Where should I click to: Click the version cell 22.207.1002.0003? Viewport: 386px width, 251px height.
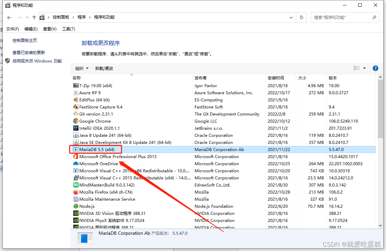346,164
